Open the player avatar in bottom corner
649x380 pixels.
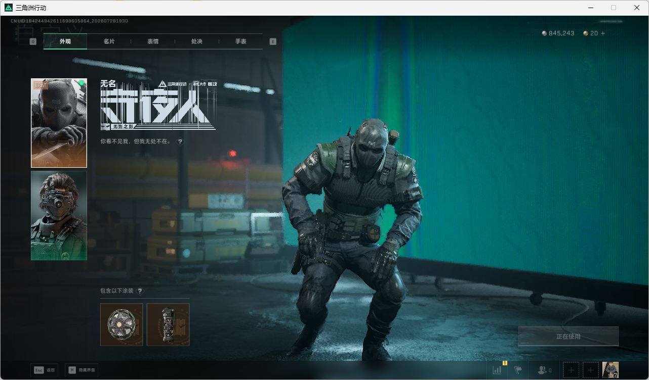pos(611,370)
